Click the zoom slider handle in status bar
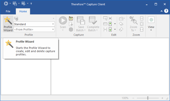 148,98
